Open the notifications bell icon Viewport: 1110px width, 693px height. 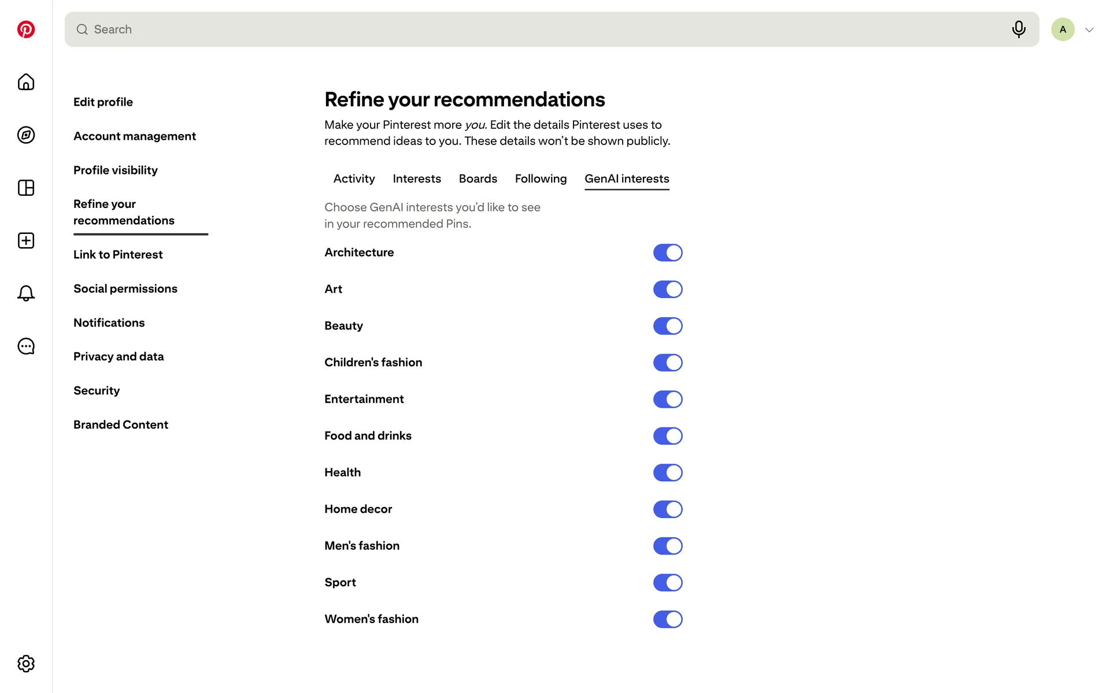coord(26,293)
